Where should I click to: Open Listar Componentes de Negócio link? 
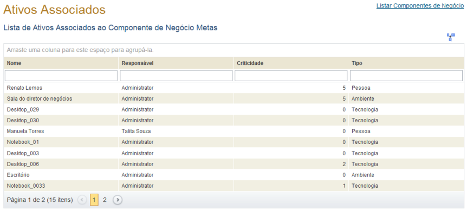click(x=420, y=6)
